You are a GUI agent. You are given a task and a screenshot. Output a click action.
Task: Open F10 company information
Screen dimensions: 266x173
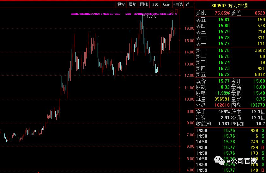coord(155,4)
